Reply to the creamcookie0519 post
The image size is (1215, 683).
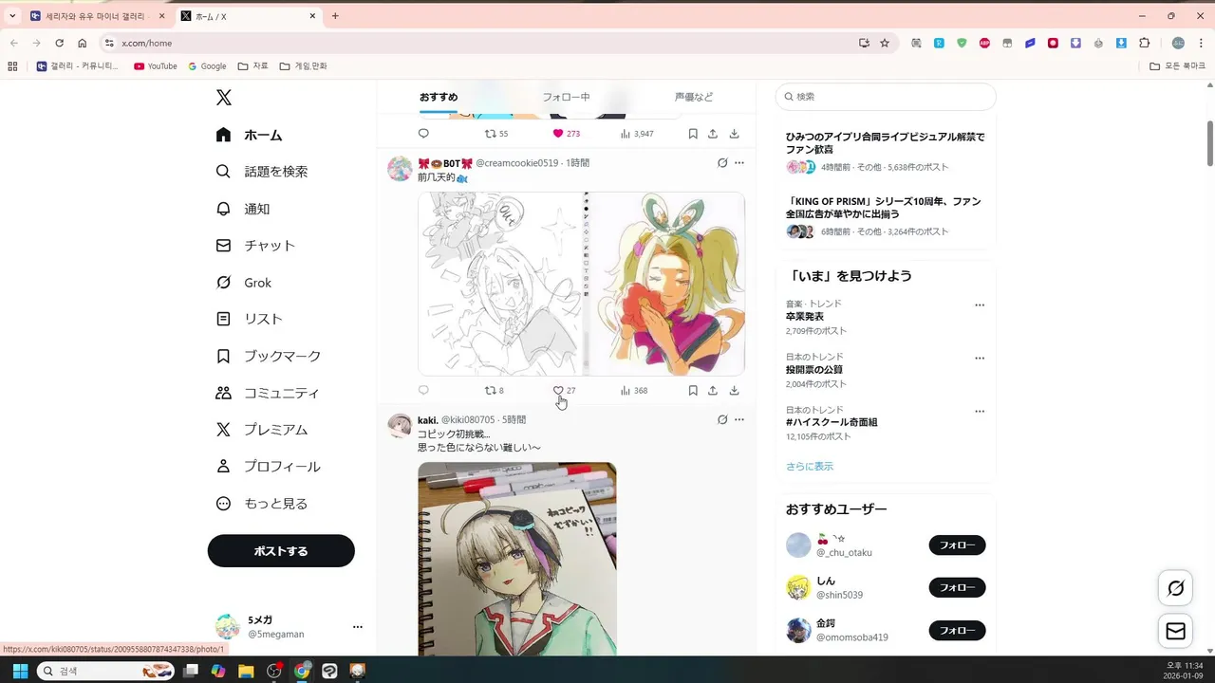[423, 390]
